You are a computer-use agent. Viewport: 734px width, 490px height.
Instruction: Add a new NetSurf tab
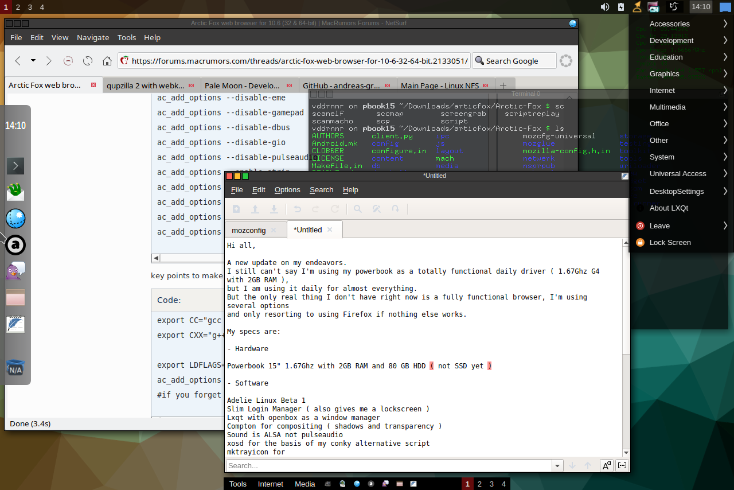click(x=503, y=85)
